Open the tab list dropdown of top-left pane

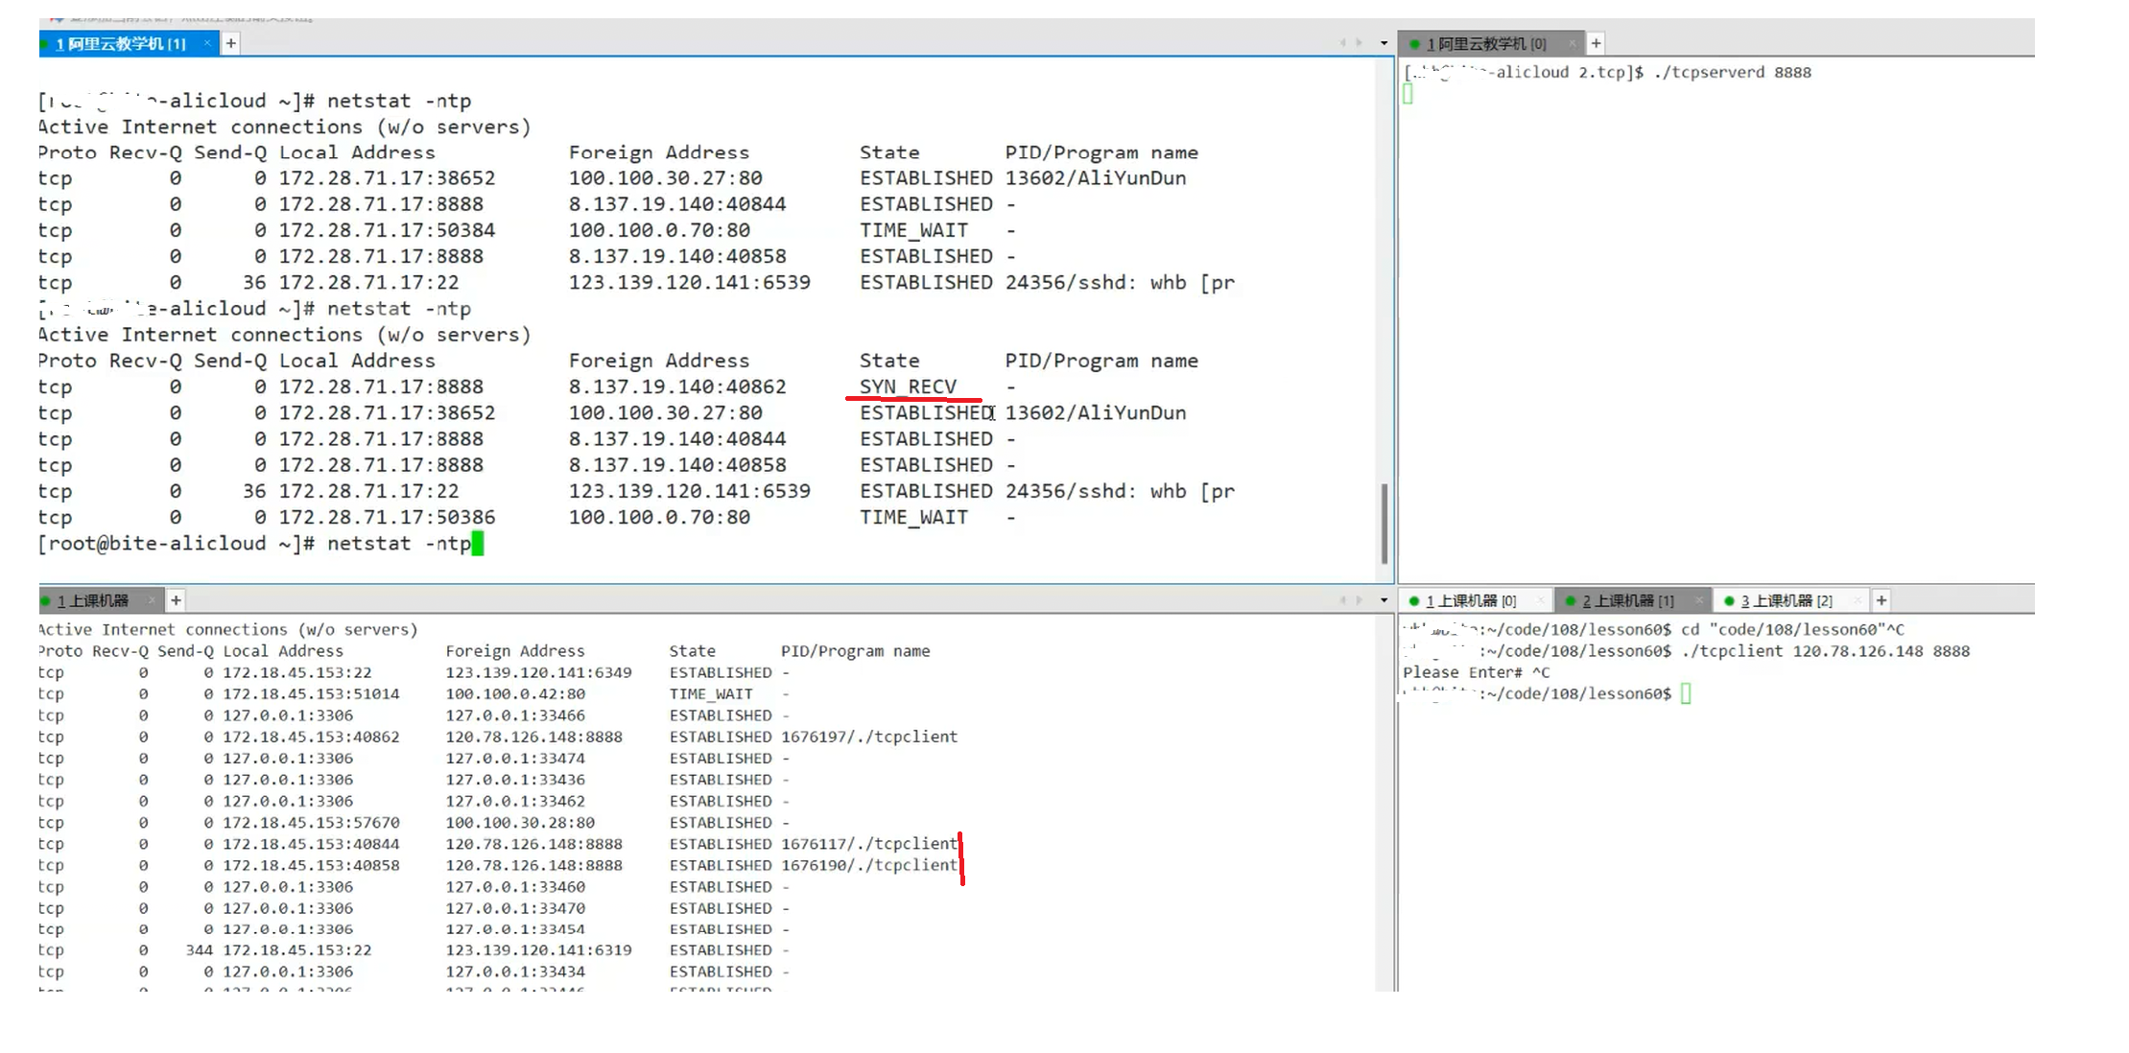[x=1384, y=43]
